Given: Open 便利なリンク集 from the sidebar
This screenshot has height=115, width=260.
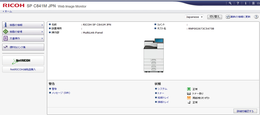Looking at the screenshot, I should pyautogui.click(x=23, y=47).
